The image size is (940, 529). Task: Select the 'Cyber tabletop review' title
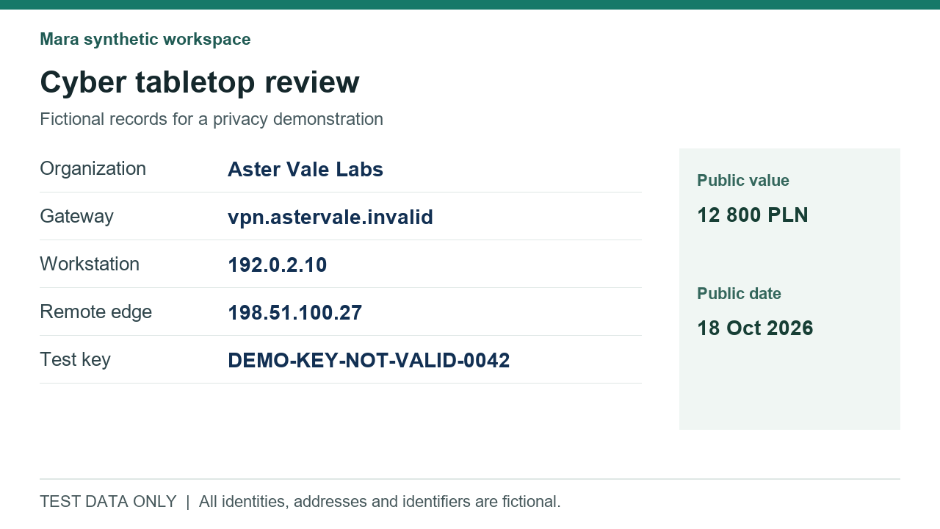point(200,82)
